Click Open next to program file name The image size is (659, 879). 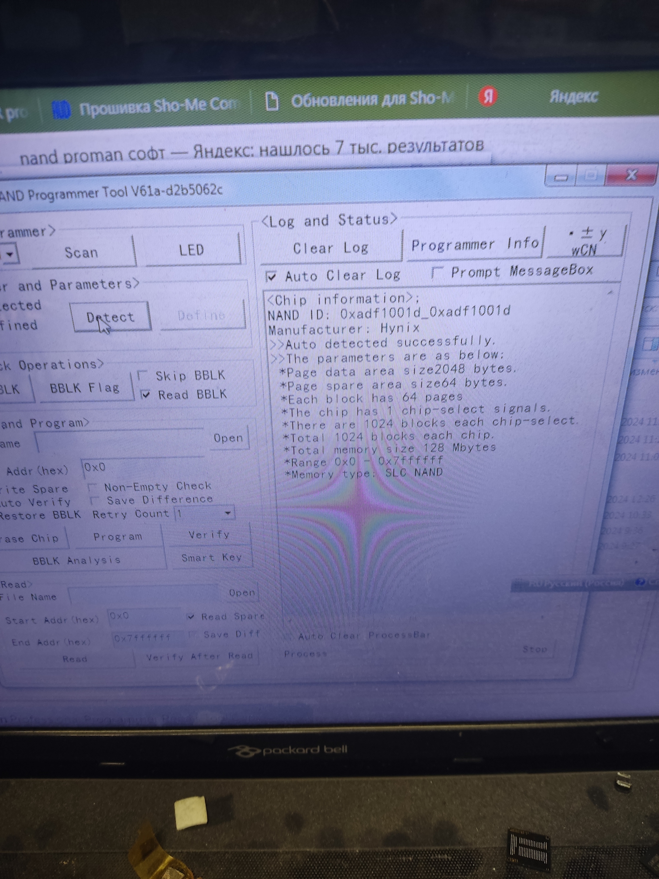point(228,438)
